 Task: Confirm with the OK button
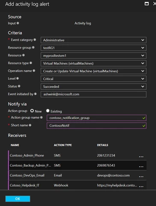18,199
